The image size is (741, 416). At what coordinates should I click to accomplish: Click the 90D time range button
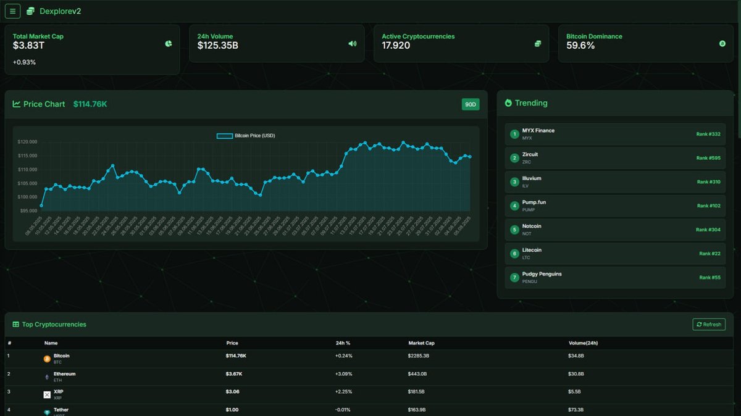471,104
